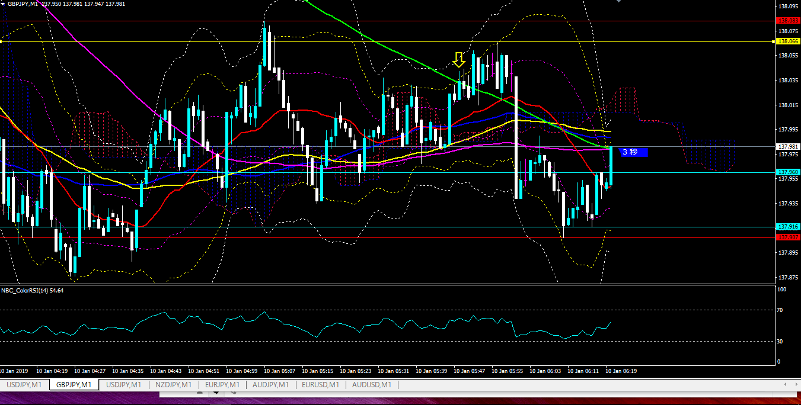Click the NBC_ColorRSI(14) 54.64 indicator label
This screenshot has width=801, height=405.
[33, 291]
